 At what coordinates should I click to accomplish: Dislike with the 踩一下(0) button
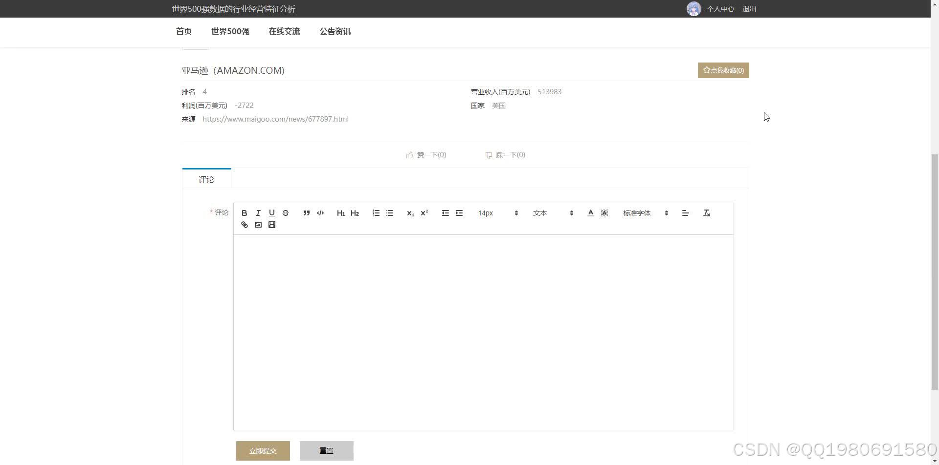click(505, 155)
